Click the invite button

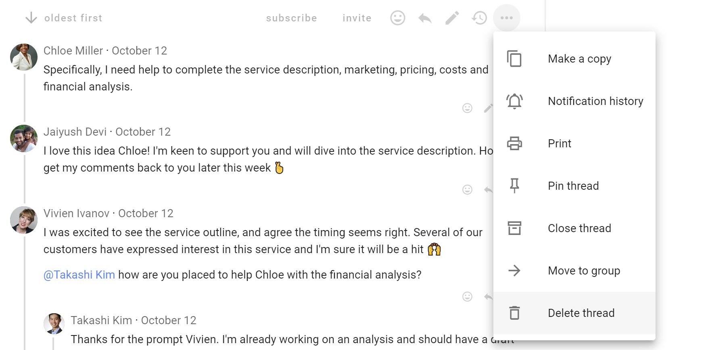coord(357,18)
